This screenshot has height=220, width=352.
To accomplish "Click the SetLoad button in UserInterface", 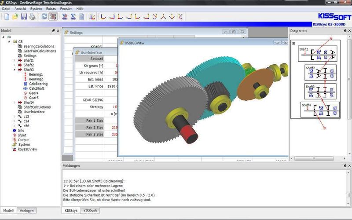I will pyautogui.click(x=89, y=59).
